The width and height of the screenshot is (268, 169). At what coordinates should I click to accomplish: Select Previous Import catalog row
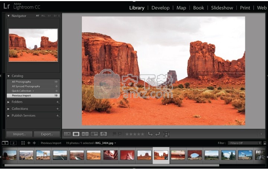[x=33, y=96]
